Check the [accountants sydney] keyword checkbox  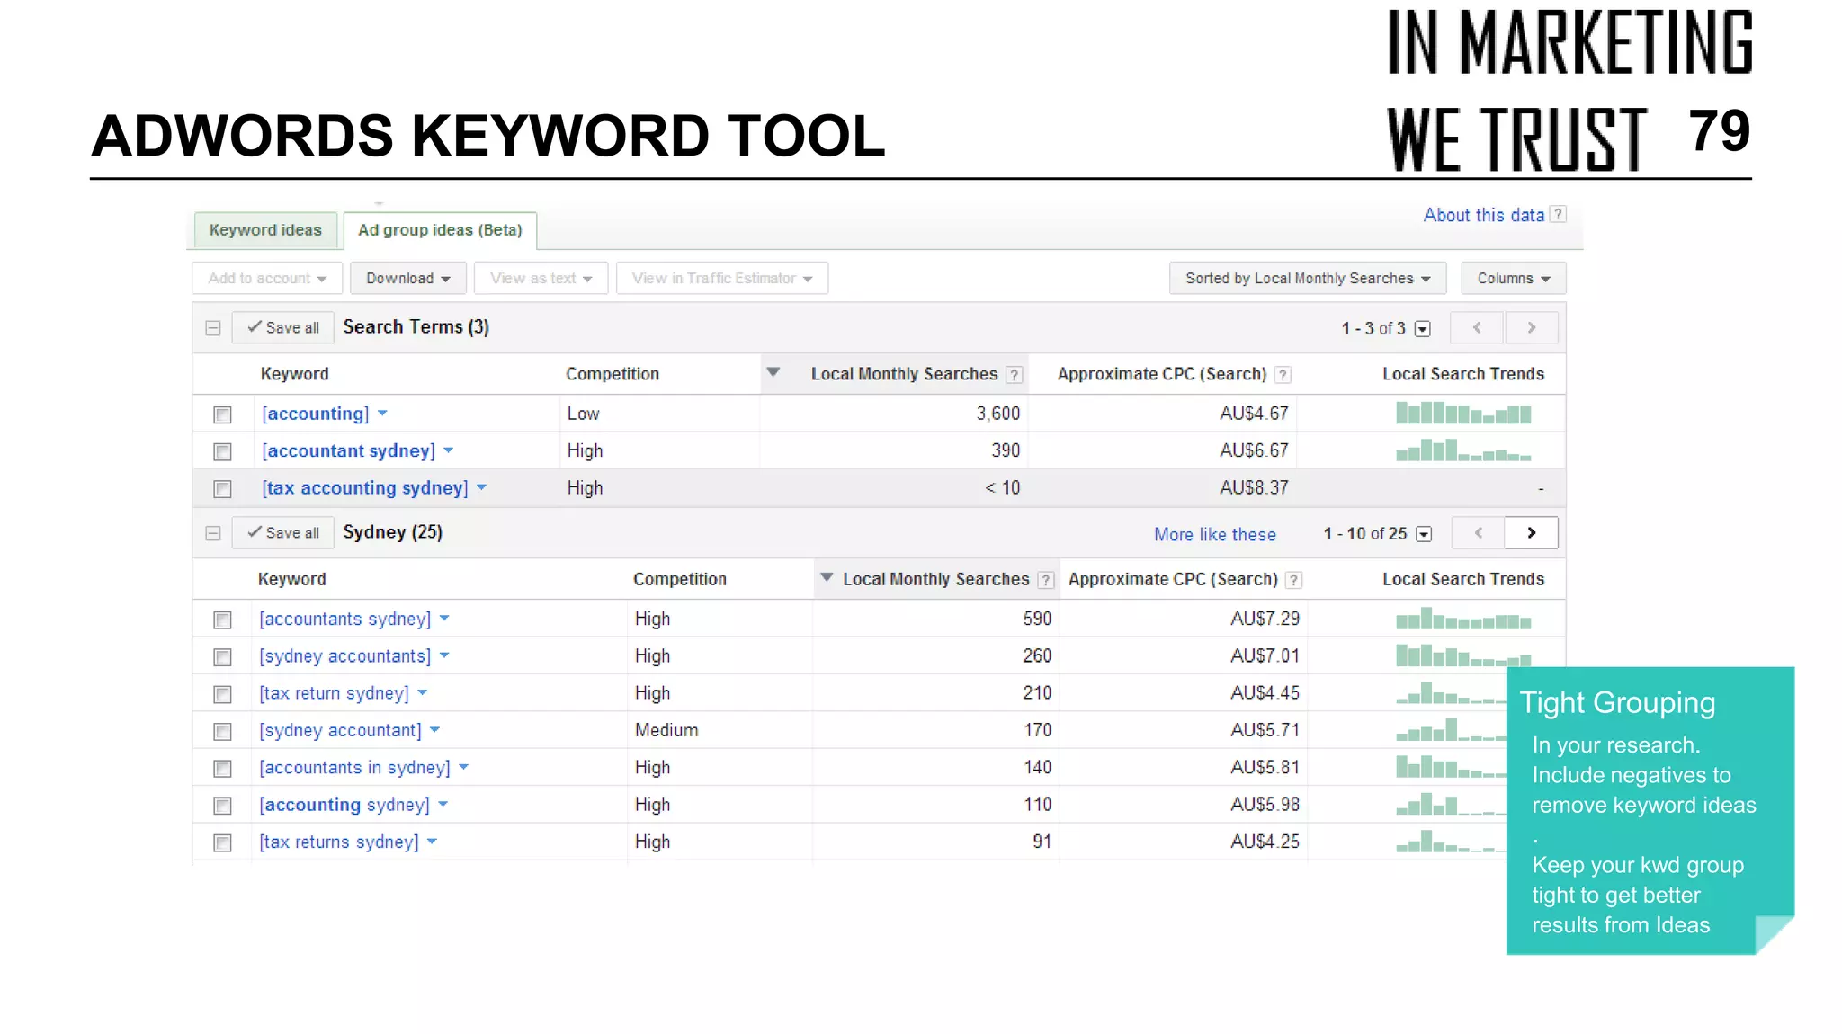coord(222,620)
